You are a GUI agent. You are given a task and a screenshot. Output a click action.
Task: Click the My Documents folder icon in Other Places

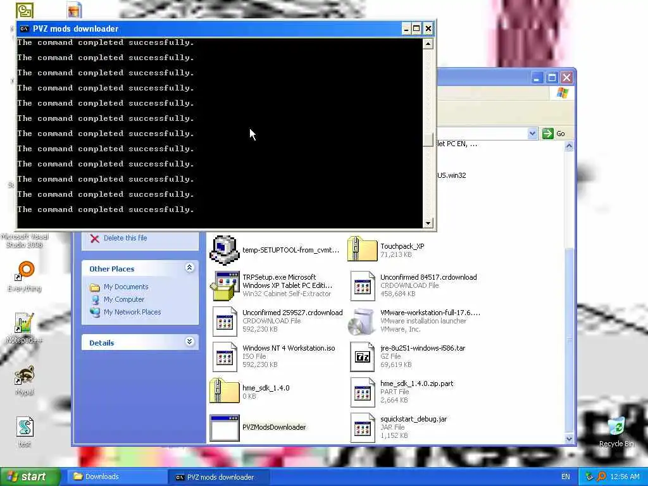tap(95, 287)
